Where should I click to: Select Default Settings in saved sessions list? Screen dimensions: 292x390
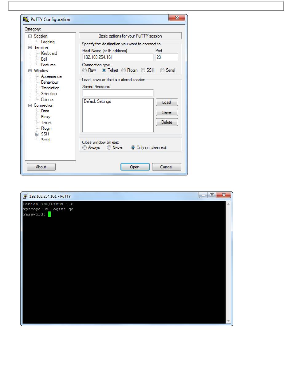point(97,101)
